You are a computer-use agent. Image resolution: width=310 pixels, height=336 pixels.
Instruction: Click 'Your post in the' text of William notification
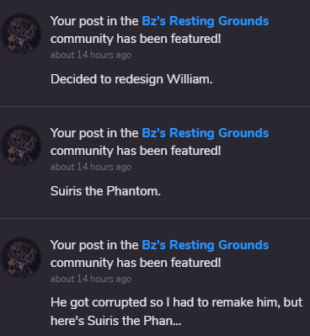tap(94, 21)
